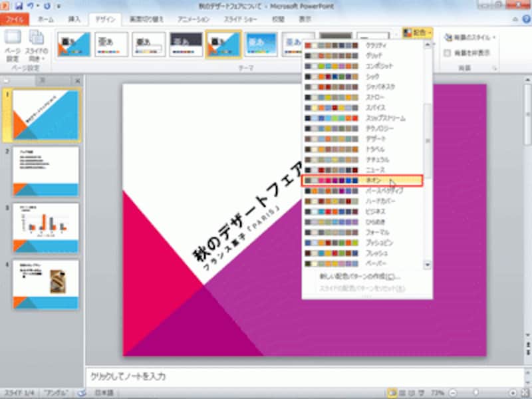The height and width of the screenshot is (399, 532).
Task: Click the zoom out minus button
Action: [453, 393]
